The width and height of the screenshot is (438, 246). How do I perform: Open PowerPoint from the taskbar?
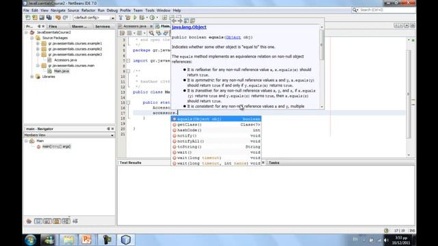tap(87, 240)
